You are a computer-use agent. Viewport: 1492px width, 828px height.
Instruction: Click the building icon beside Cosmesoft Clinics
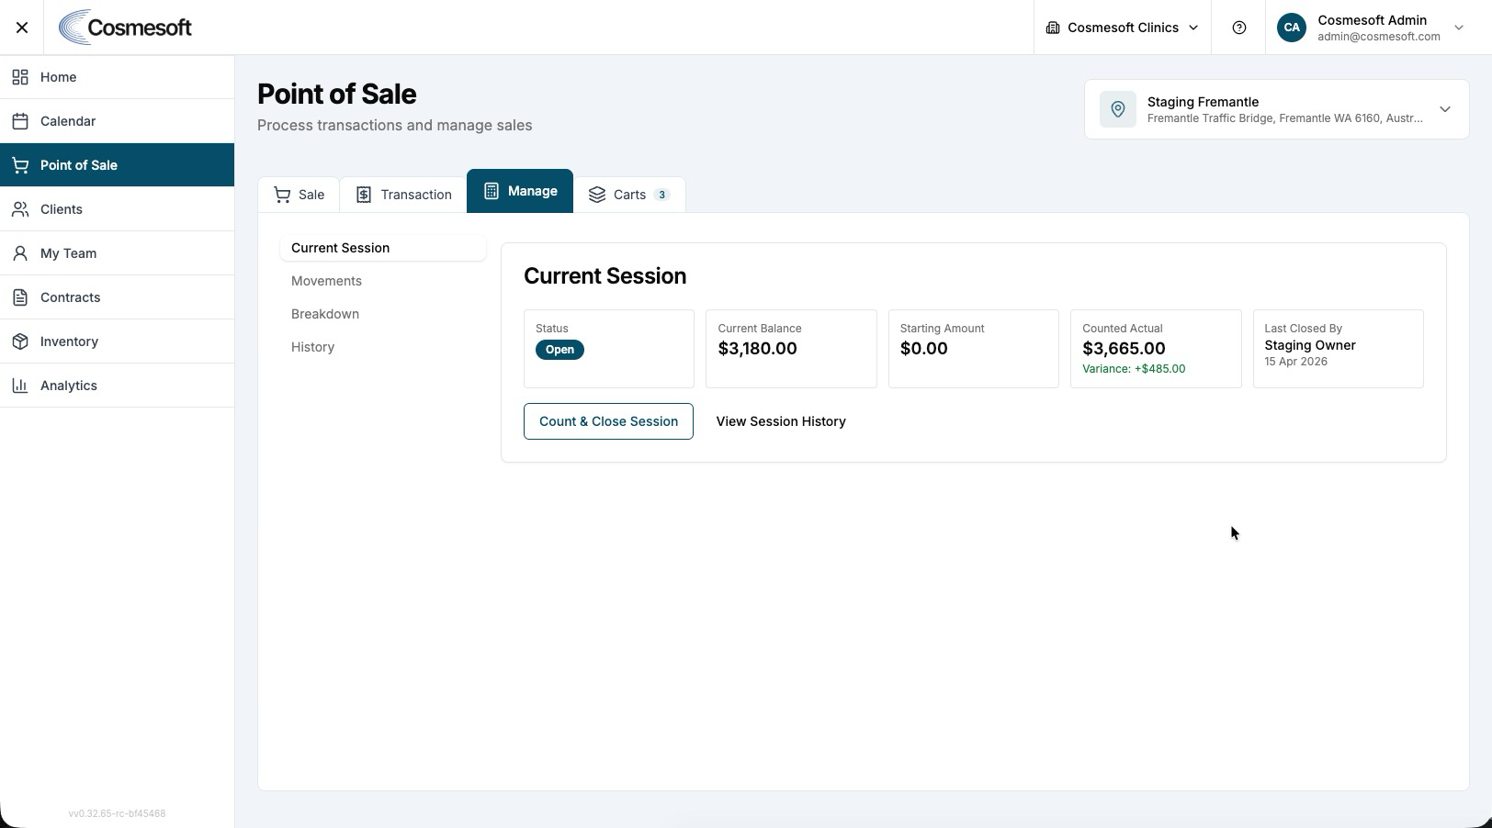pos(1053,28)
